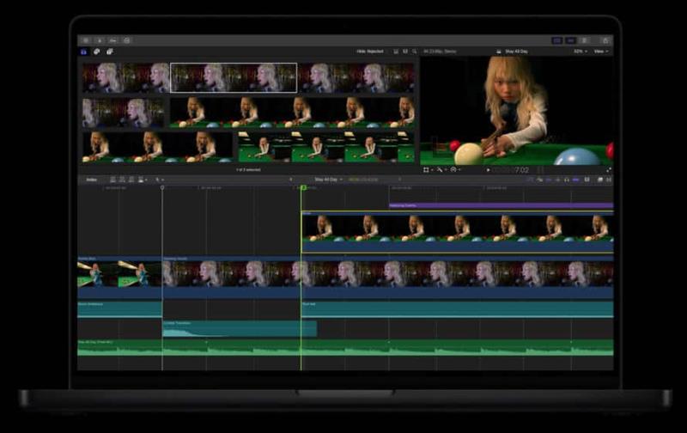The height and width of the screenshot is (433, 687).
Task: Click the green timeline playhead
Action: (303, 187)
